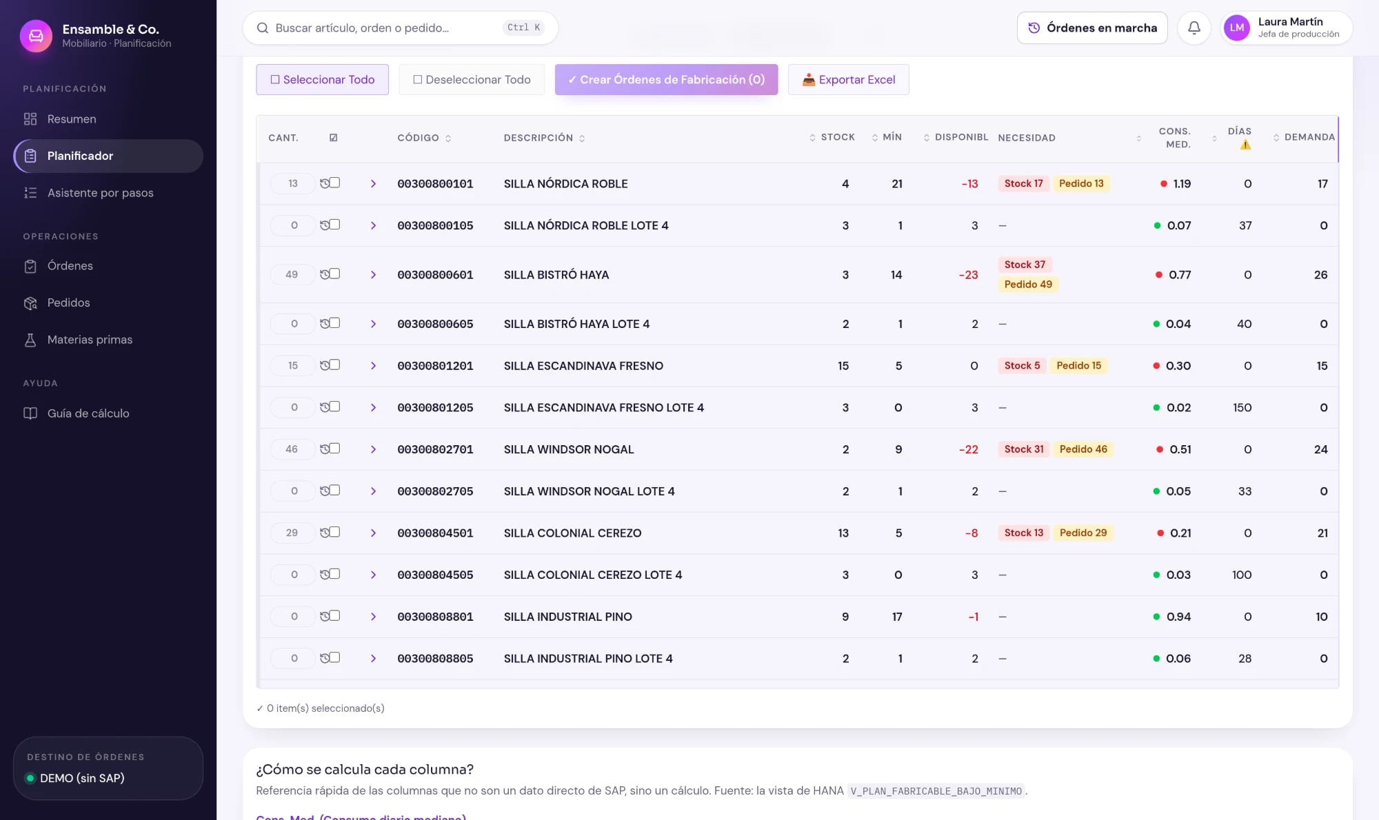Expand SILLA WINDSOR NOGAL LOTE 4 row

(373, 491)
